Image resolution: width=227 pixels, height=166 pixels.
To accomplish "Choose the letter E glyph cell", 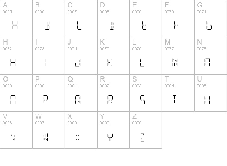I will tap(146, 19).
